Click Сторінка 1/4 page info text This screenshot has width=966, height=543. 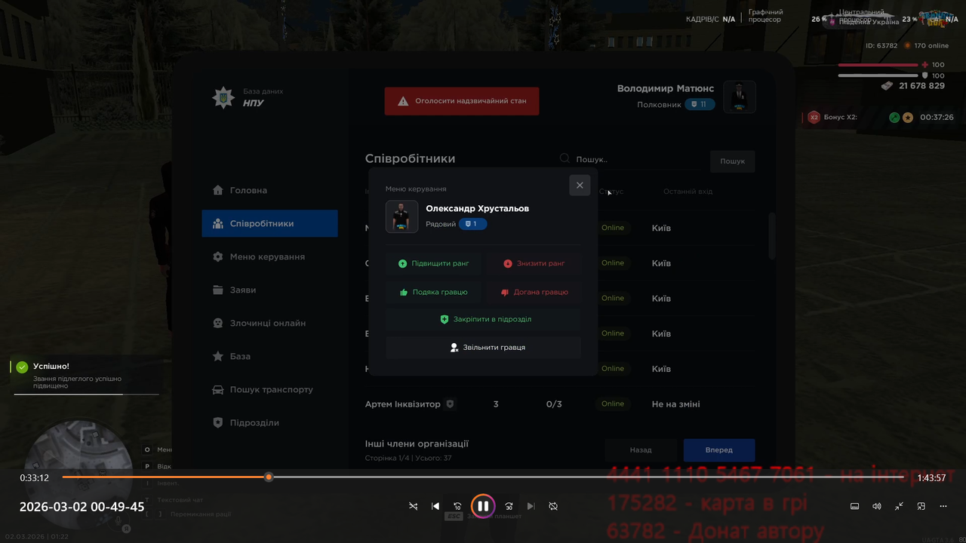[408, 458]
